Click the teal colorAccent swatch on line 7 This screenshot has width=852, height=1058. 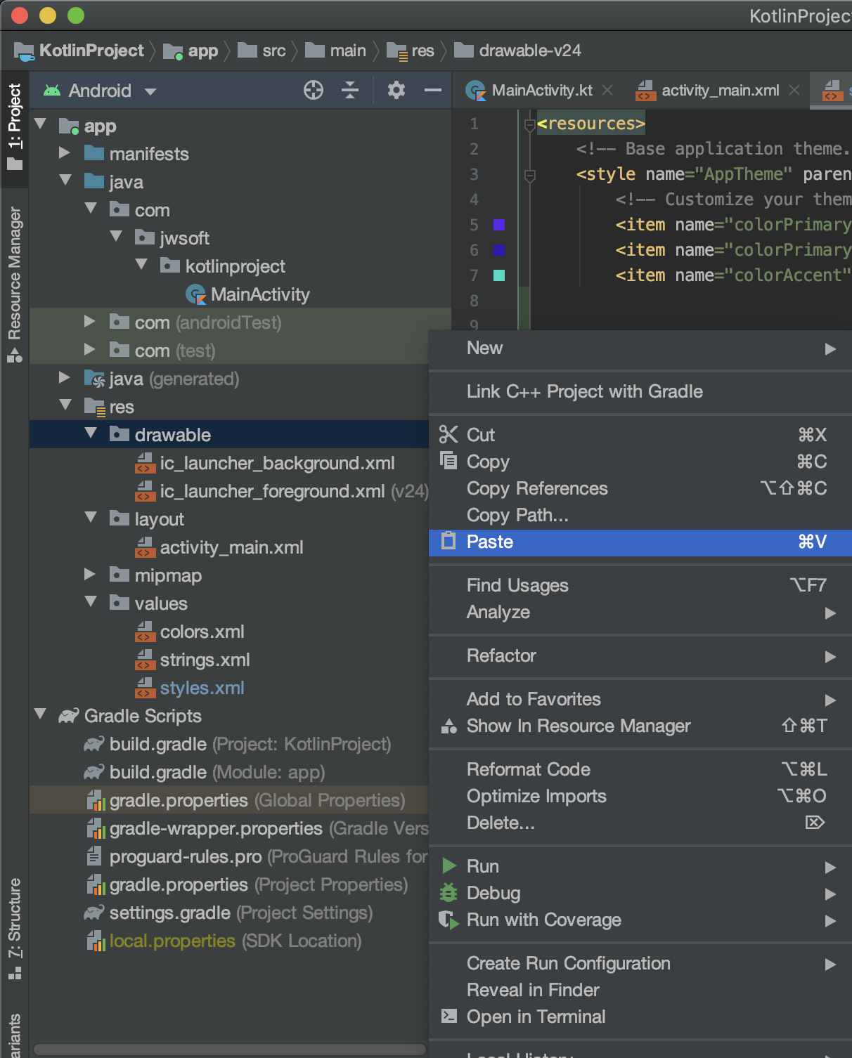pyautogui.click(x=499, y=275)
